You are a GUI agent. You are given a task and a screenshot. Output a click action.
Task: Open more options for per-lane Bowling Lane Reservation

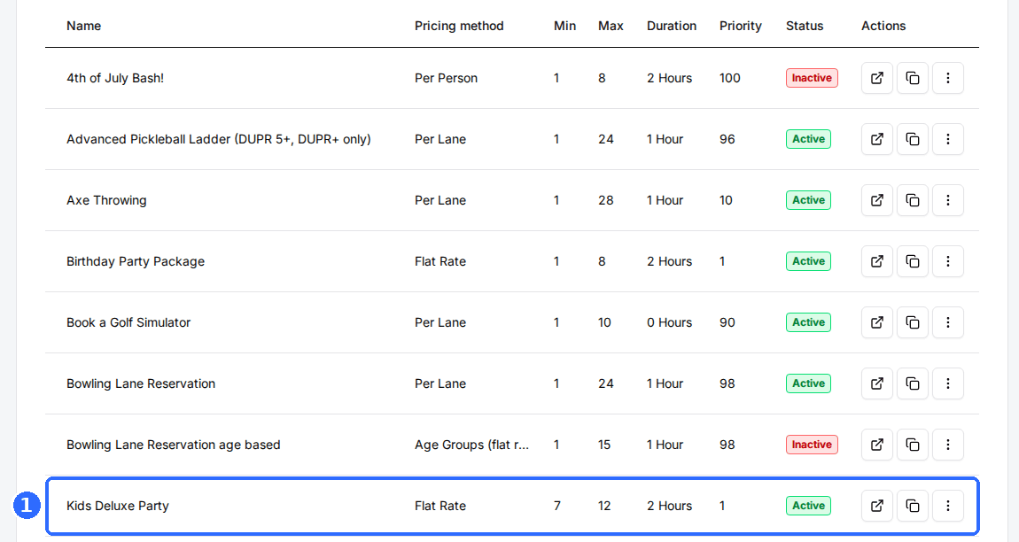click(947, 383)
